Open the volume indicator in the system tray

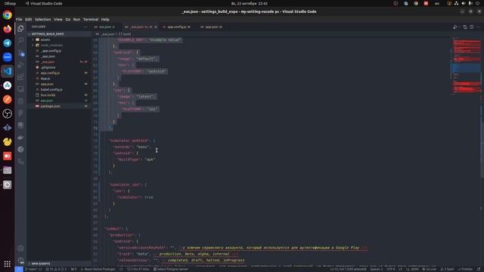click(x=464, y=3)
